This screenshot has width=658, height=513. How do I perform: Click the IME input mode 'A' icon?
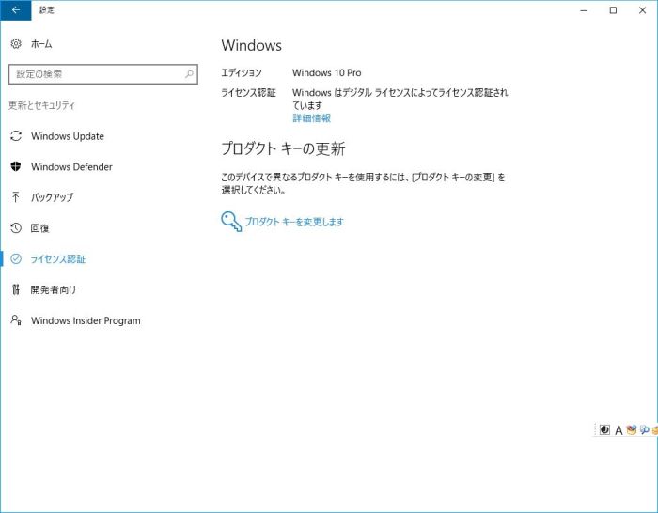pyautogui.click(x=619, y=430)
